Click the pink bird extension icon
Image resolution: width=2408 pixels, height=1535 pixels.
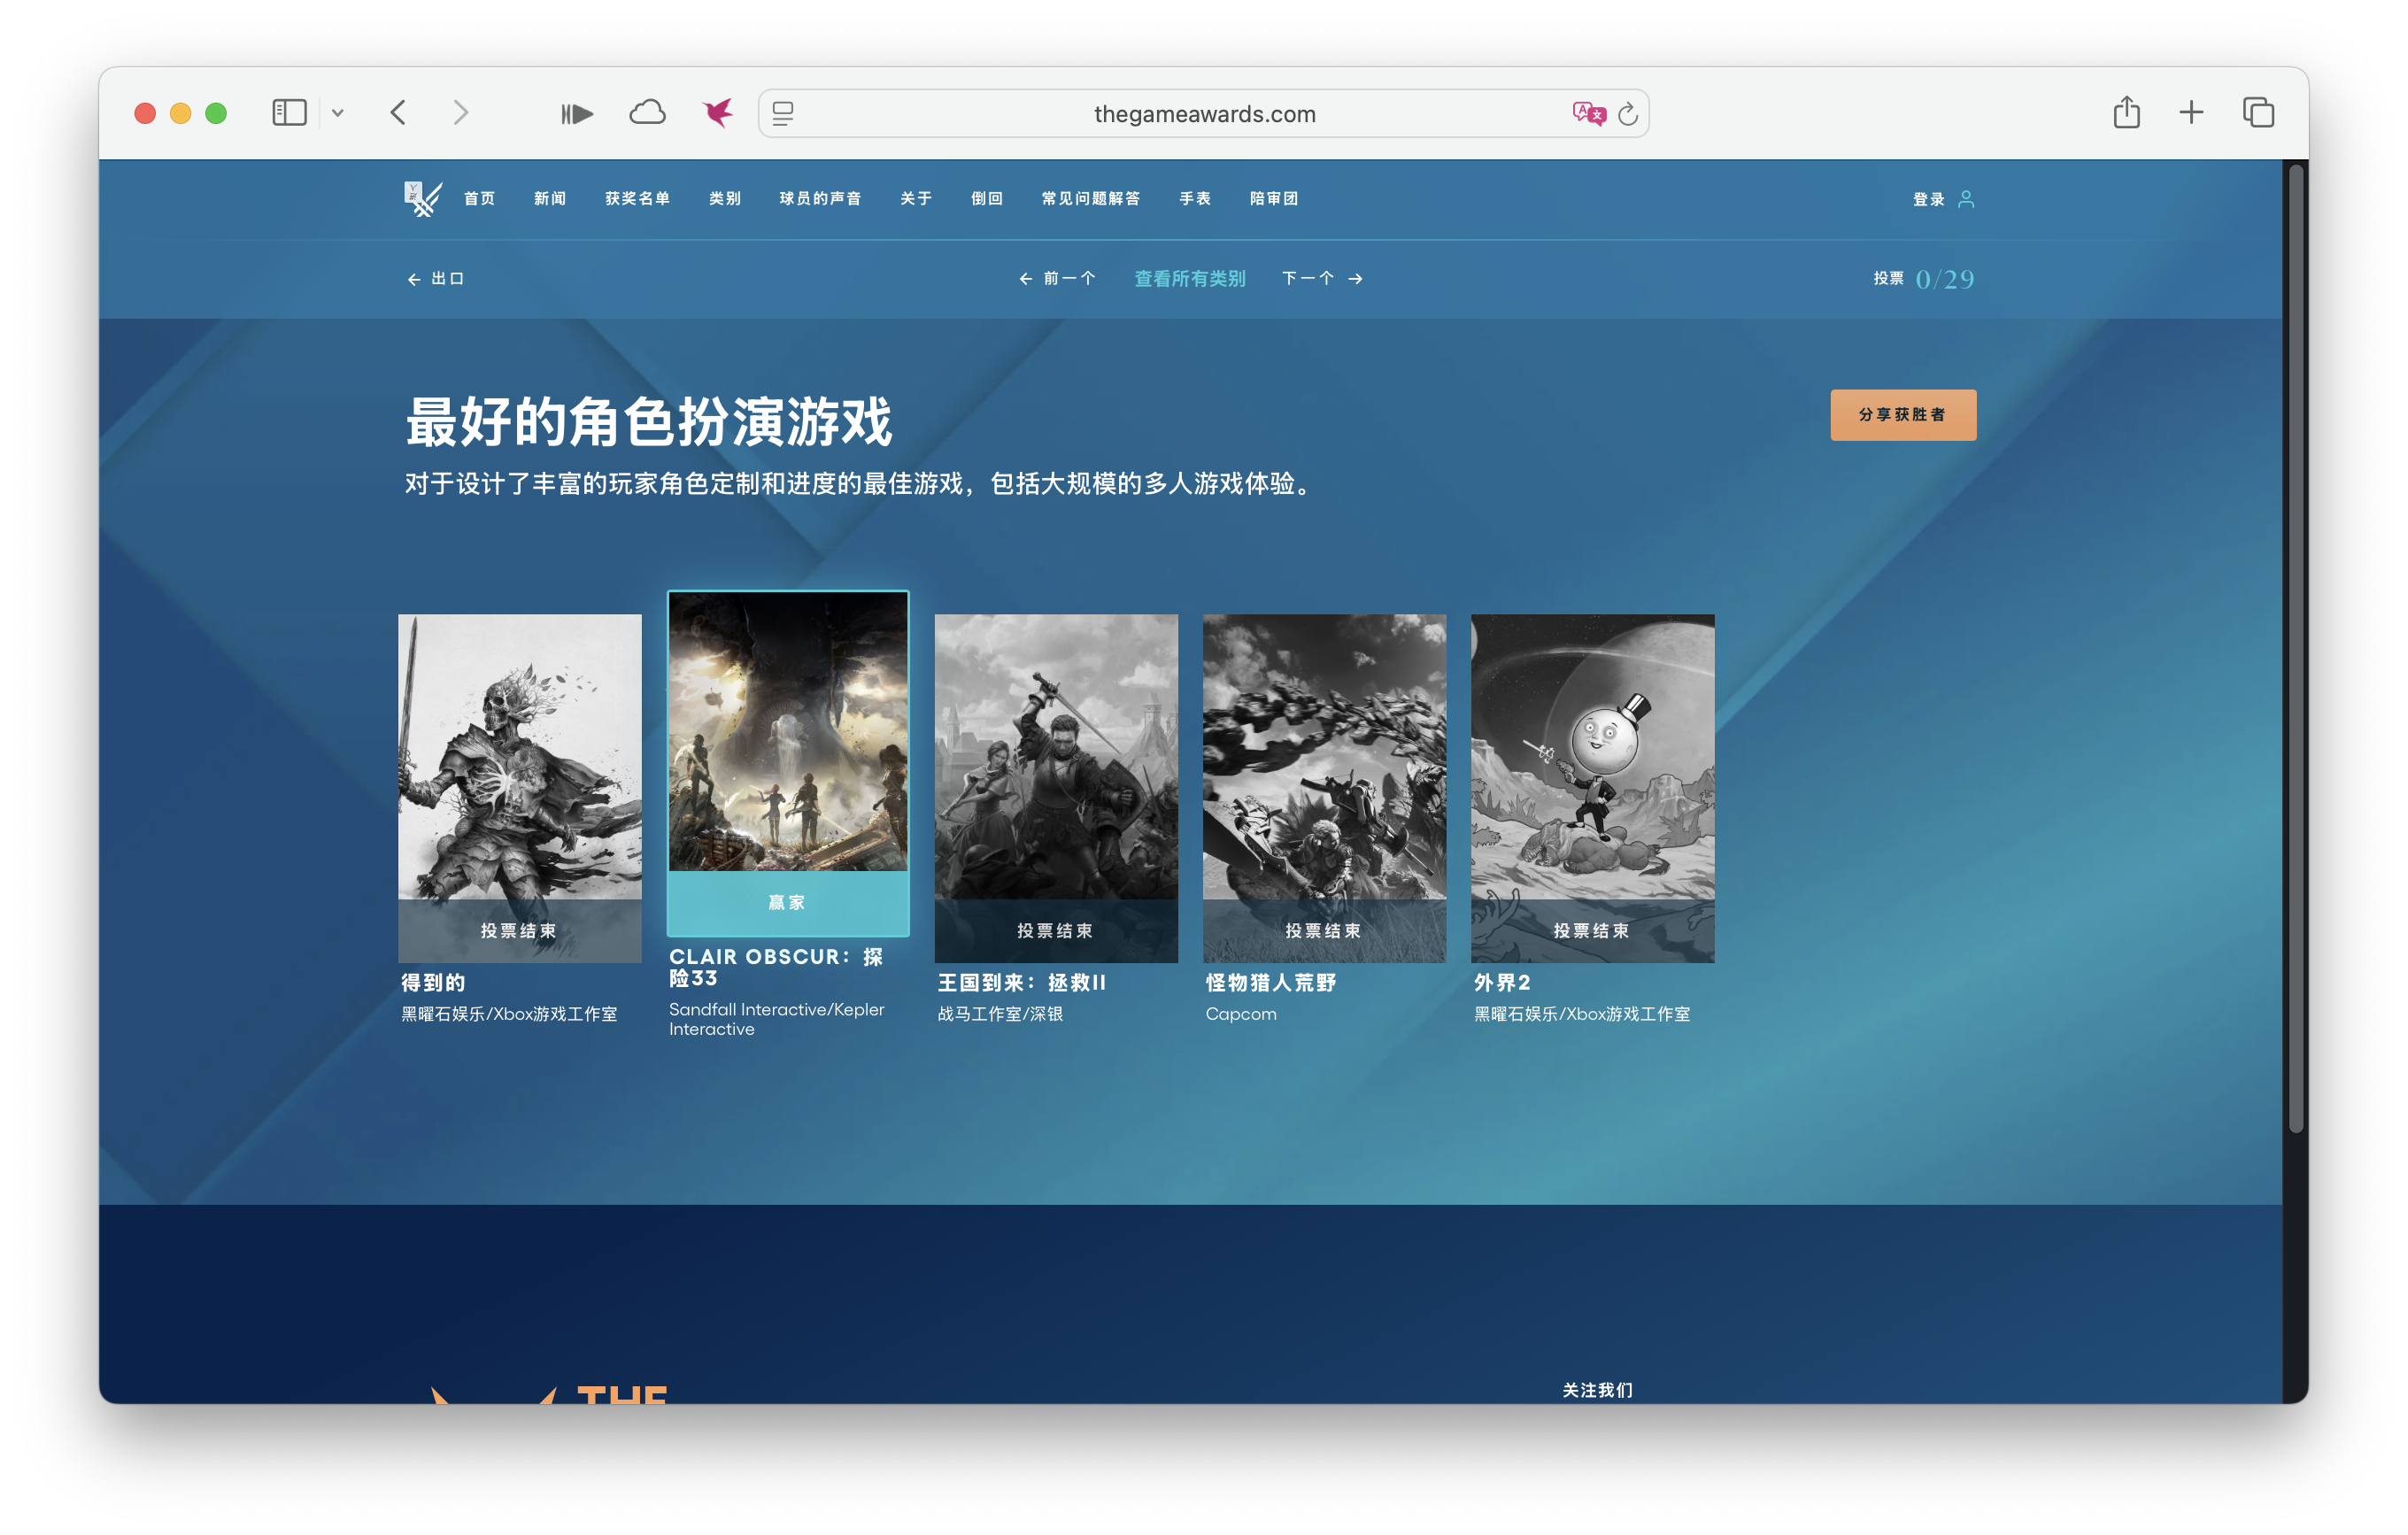[718, 112]
